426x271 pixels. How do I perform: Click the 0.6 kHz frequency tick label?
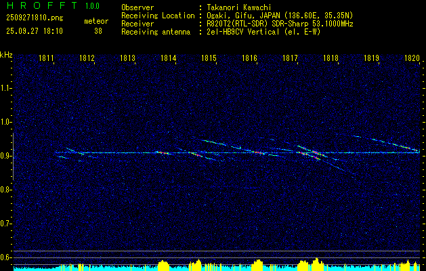pyautogui.click(x=5, y=257)
